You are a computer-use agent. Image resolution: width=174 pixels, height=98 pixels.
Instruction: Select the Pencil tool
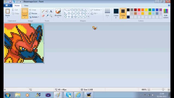[x=43, y=11]
